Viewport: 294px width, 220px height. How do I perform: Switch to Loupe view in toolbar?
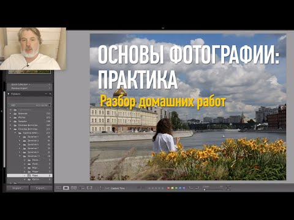point(66,188)
